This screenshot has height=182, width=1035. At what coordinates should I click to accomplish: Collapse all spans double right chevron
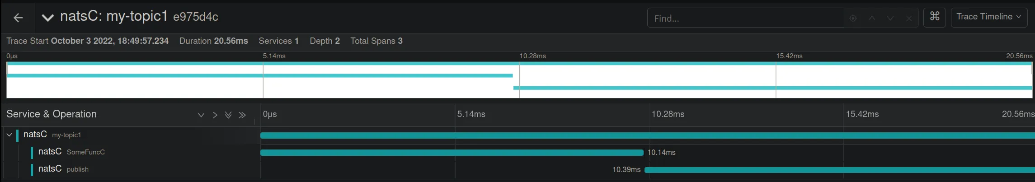(242, 115)
